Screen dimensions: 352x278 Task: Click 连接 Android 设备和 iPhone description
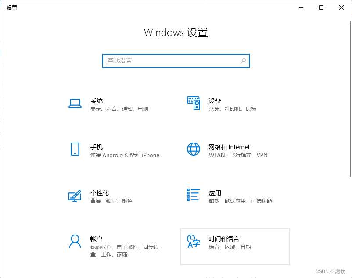[x=125, y=155]
